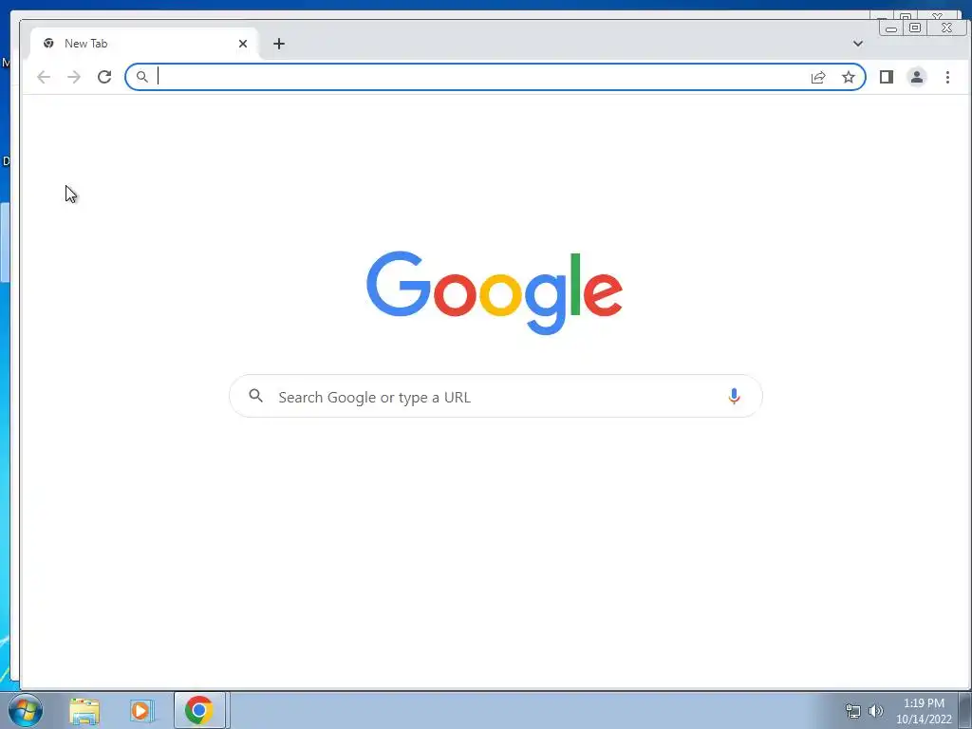Close the New Tab tab

tap(243, 44)
